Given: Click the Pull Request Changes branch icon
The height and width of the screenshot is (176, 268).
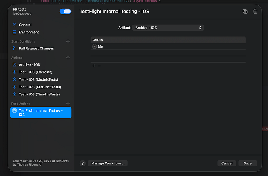Looking at the screenshot, I should (15, 48).
